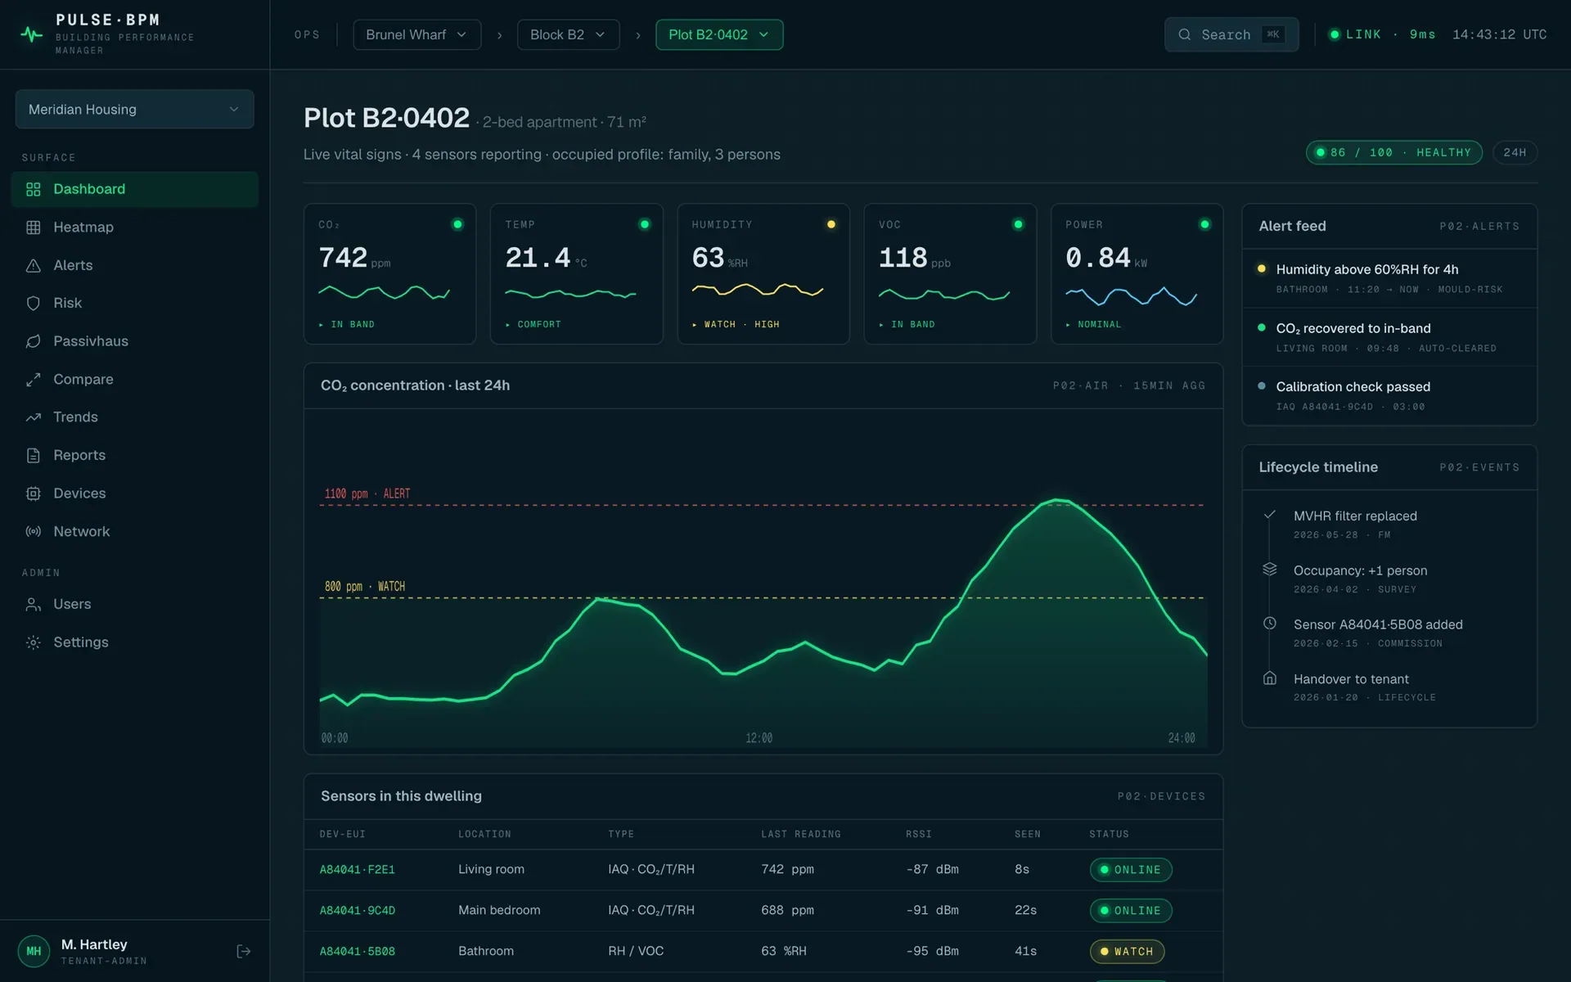Click the LAST READING column header
Viewport: 1571px width, 982px height.
point(801,834)
